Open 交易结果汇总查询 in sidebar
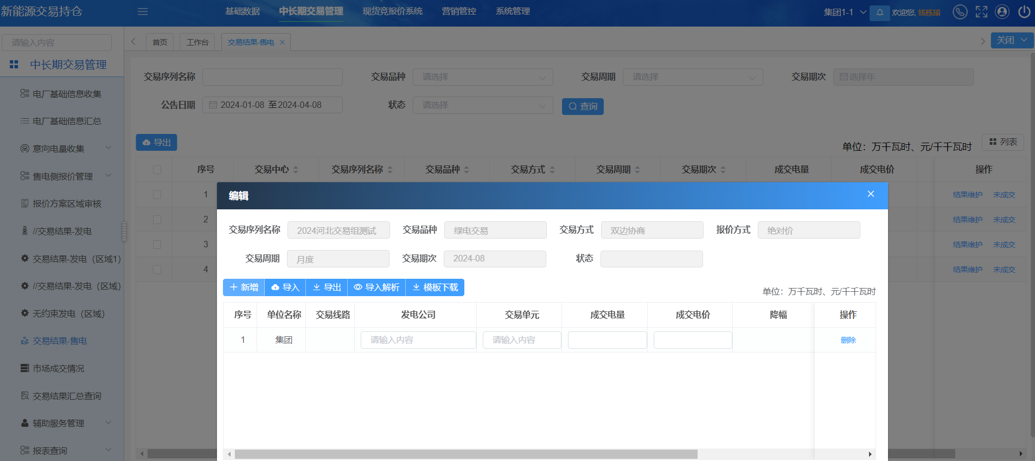Screen dimensions: 1035x461 pos(67,396)
